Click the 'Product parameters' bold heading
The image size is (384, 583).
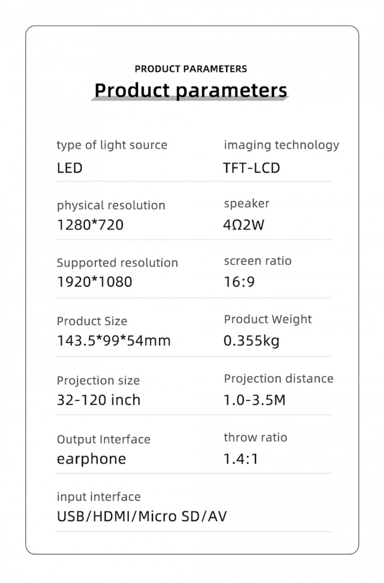(191, 90)
